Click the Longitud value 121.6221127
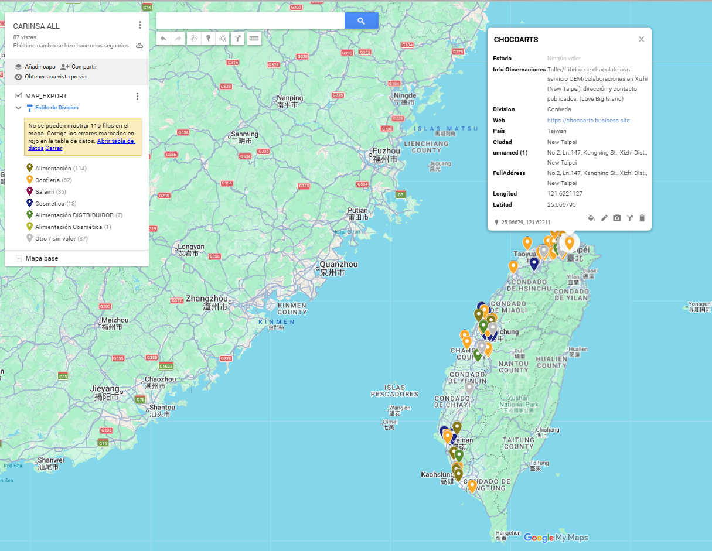This screenshot has height=551, width=712. coord(565,194)
